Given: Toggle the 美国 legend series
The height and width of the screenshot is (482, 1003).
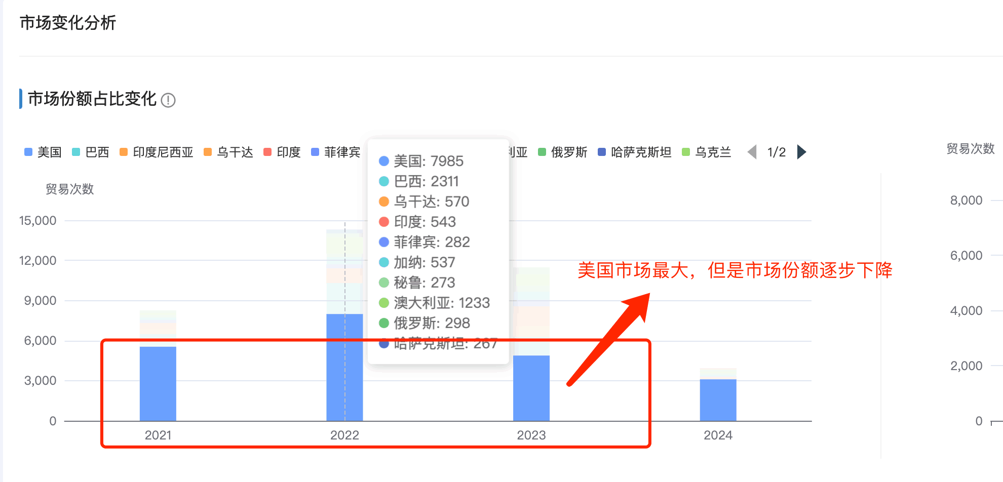Looking at the screenshot, I should (43, 152).
